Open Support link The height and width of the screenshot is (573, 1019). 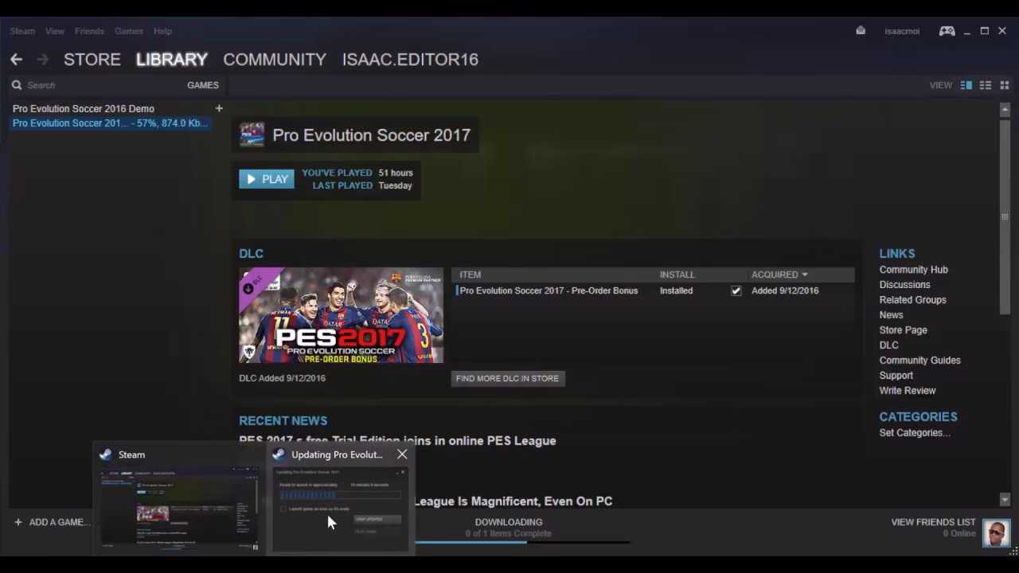coord(896,376)
